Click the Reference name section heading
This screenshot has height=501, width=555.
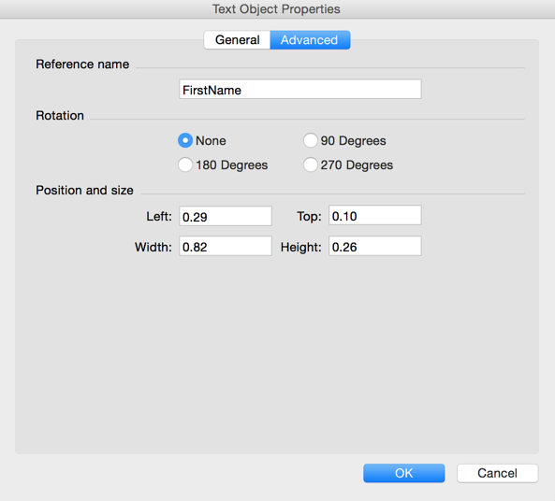[82, 64]
